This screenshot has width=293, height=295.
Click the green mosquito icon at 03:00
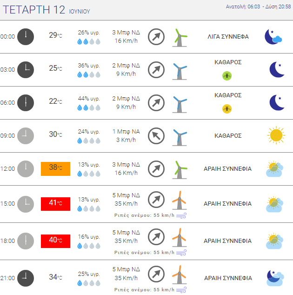227,76
